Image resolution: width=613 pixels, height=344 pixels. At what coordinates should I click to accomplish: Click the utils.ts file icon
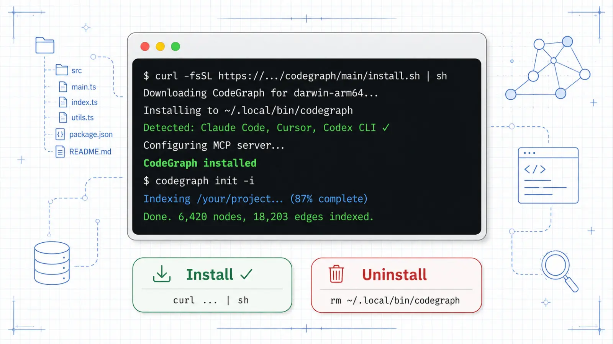[63, 118]
